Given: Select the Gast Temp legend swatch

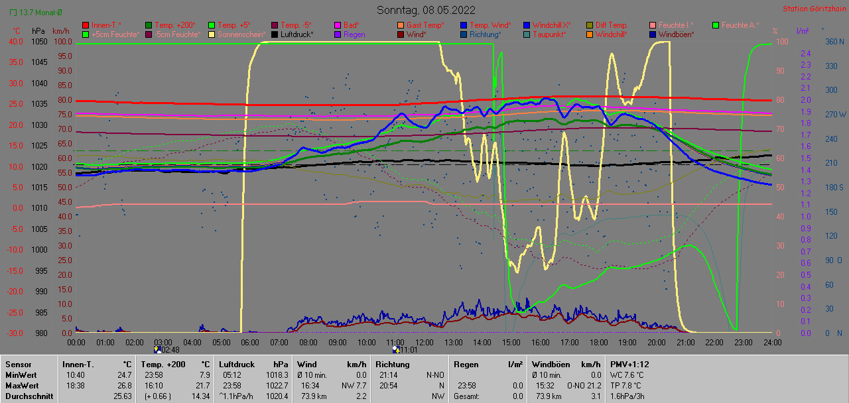Looking at the screenshot, I should click(x=401, y=25).
